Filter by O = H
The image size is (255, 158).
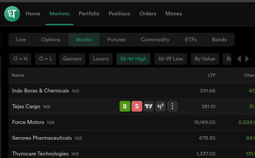[x=20, y=59]
